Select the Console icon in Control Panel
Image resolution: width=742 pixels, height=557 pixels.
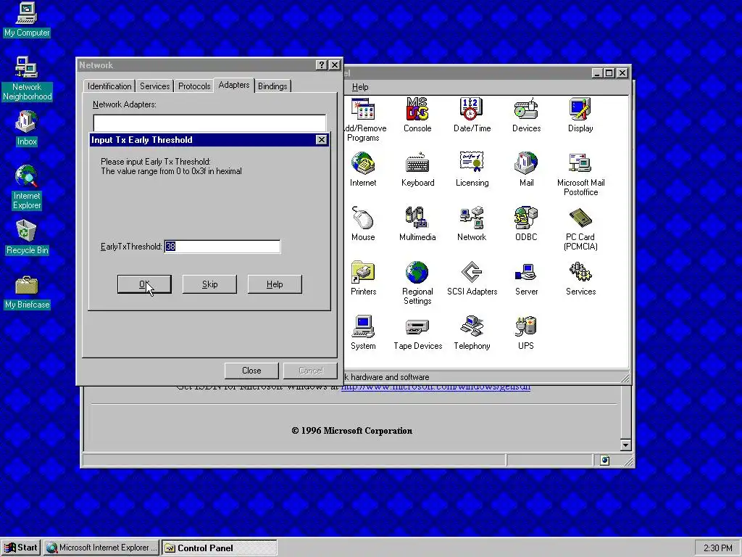[417, 115]
